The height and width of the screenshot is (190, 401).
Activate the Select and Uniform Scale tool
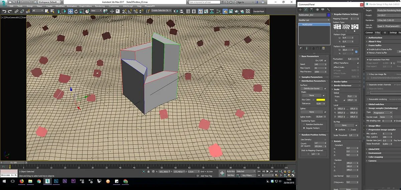82,11
